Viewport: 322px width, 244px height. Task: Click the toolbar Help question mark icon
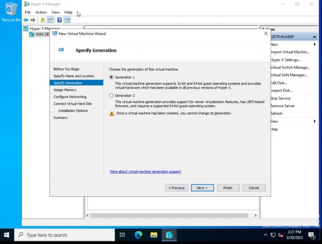point(59,20)
